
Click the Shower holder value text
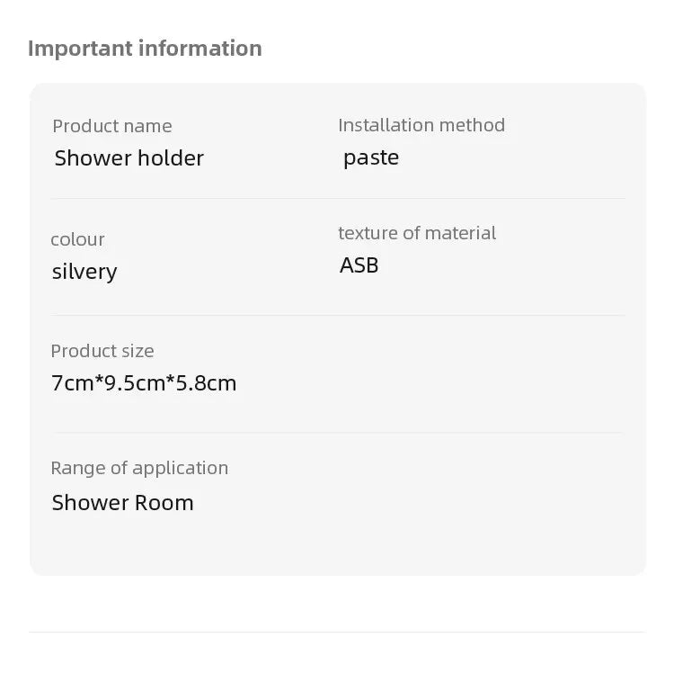[x=129, y=158]
